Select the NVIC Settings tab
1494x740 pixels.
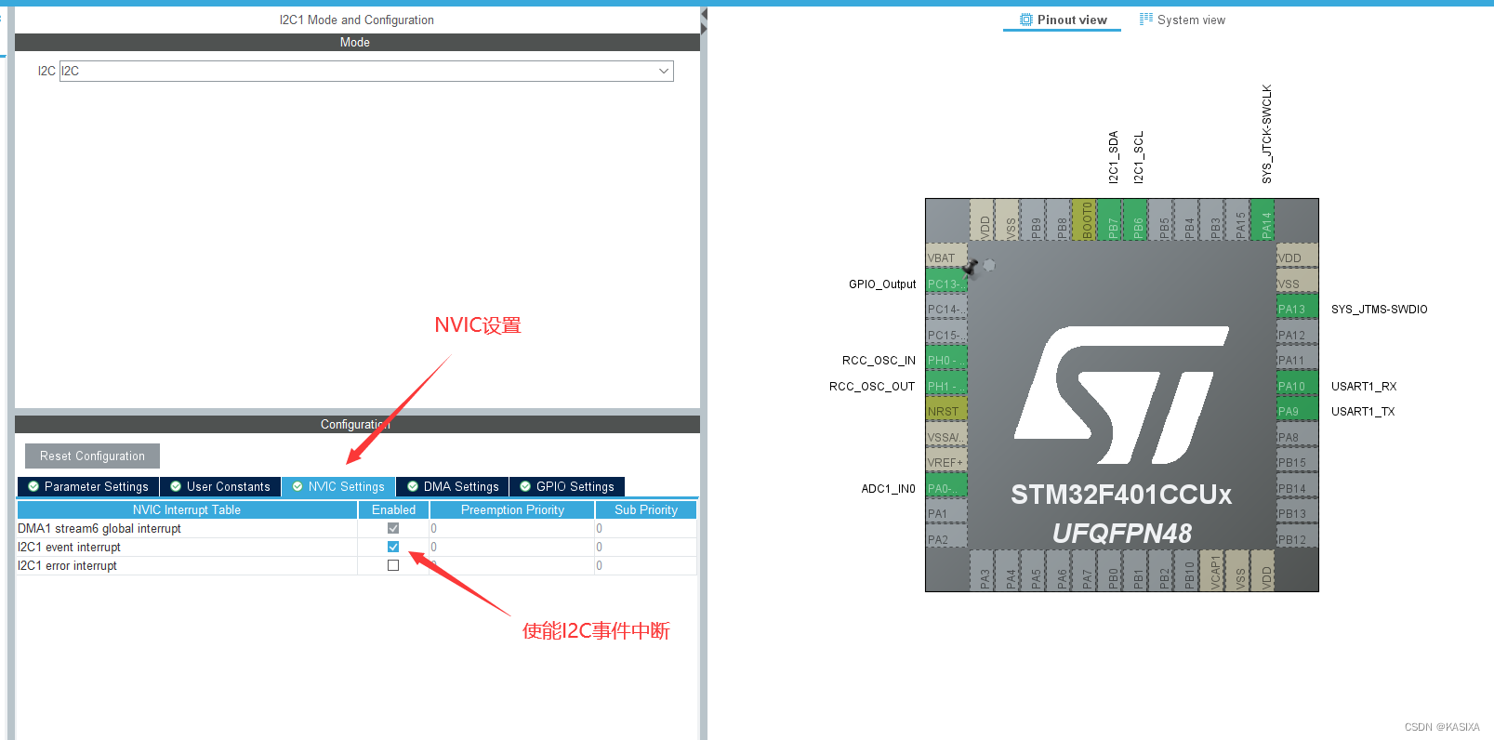tap(338, 486)
